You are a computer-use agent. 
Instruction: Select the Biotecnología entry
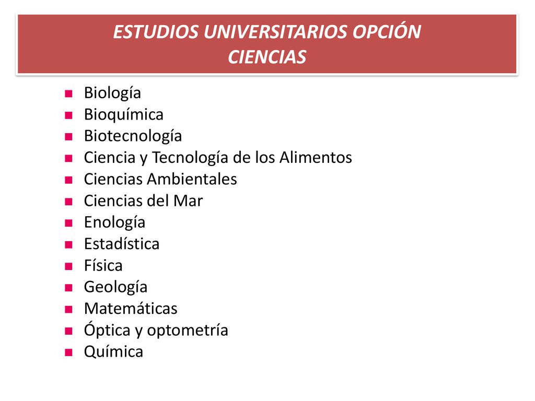click(x=133, y=136)
